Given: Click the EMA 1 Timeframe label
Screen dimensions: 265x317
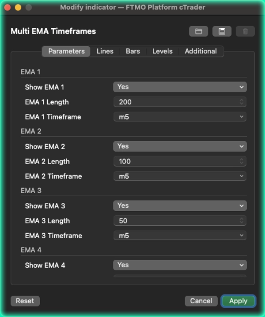Looking at the screenshot, I should pyautogui.click(x=53, y=117).
